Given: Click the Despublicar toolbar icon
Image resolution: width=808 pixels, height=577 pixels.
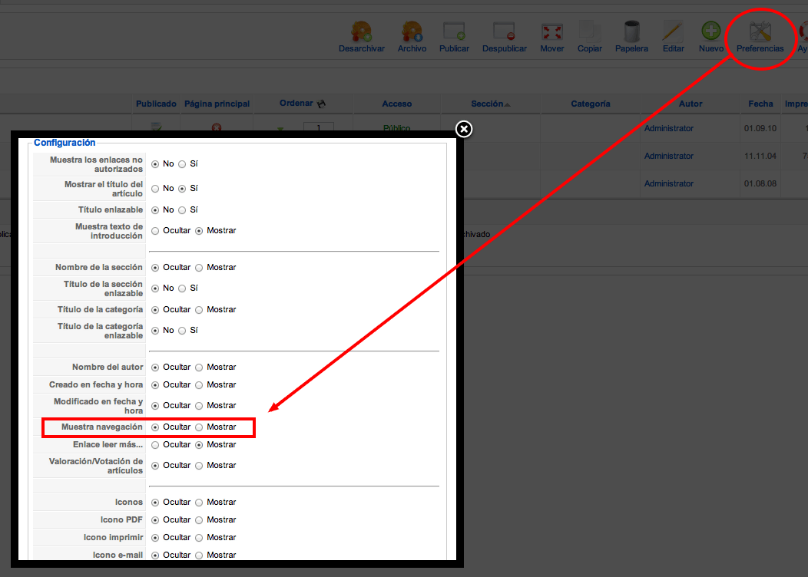Looking at the screenshot, I should click(x=504, y=32).
